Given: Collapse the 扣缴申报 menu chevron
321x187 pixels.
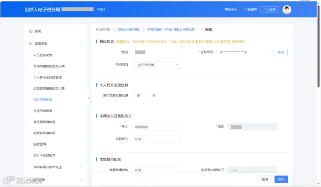Looking at the screenshot, I should (x=81, y=43).
